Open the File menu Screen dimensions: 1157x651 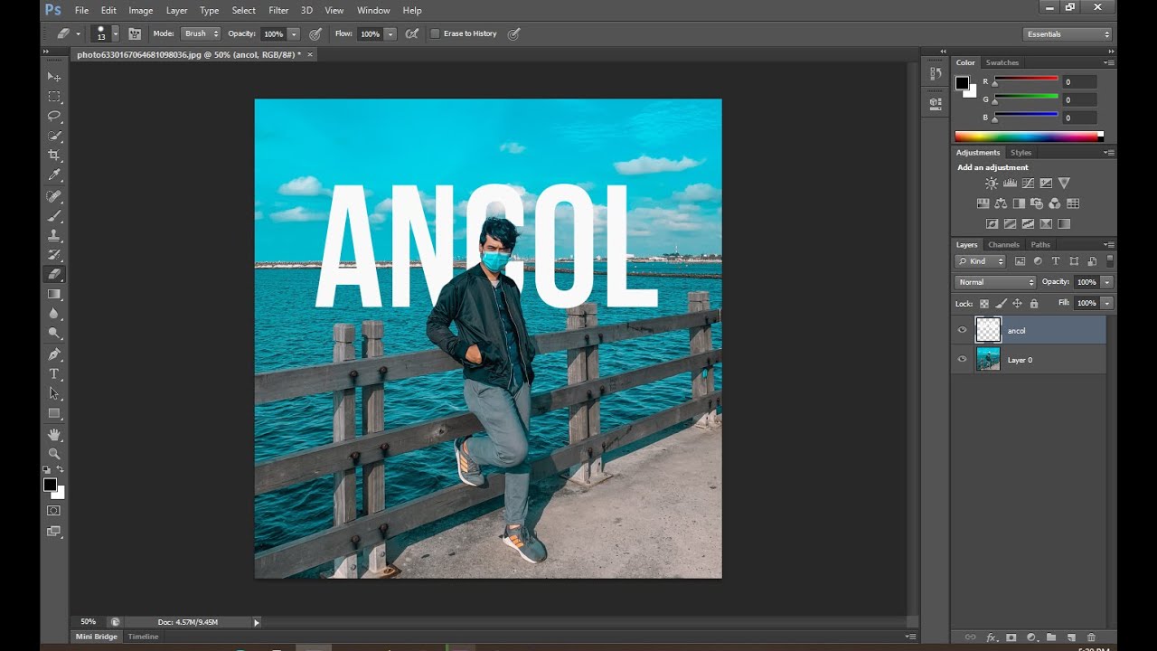click(x=81, y=10)
